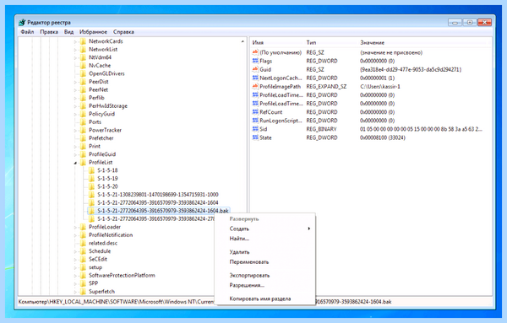Click the NetworkList folder icon
This screenshot has height=323, width=507.
pos(83,50)
